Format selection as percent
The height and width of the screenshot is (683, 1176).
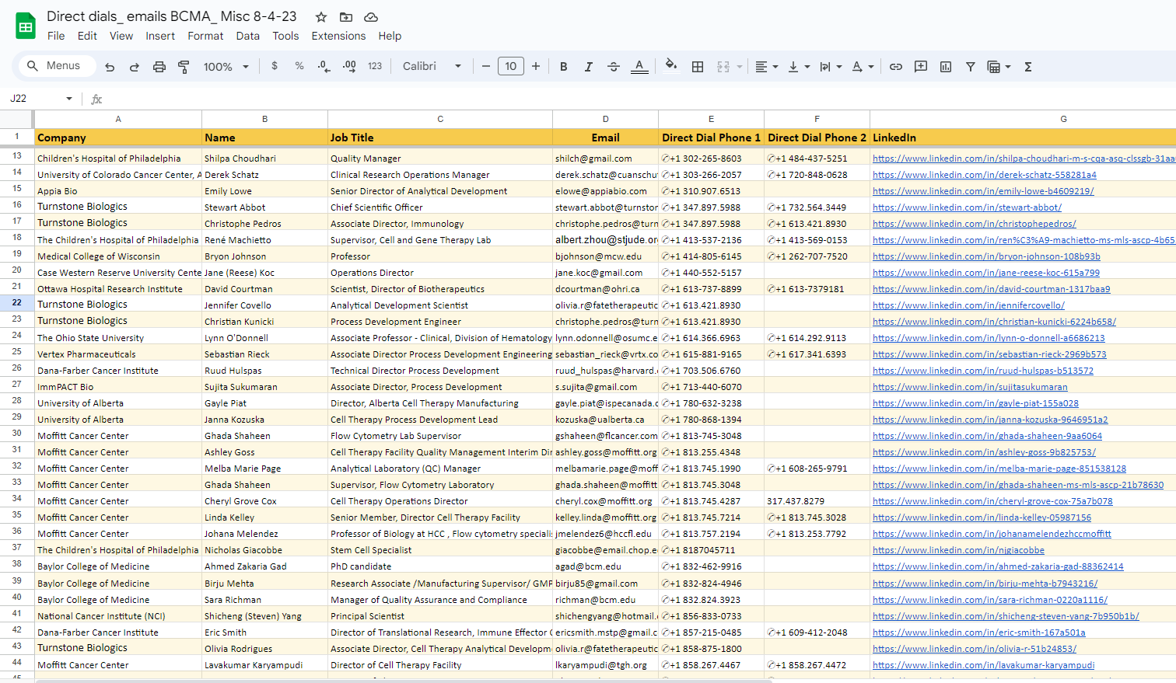pyautogui.click(x=299, y=66)
